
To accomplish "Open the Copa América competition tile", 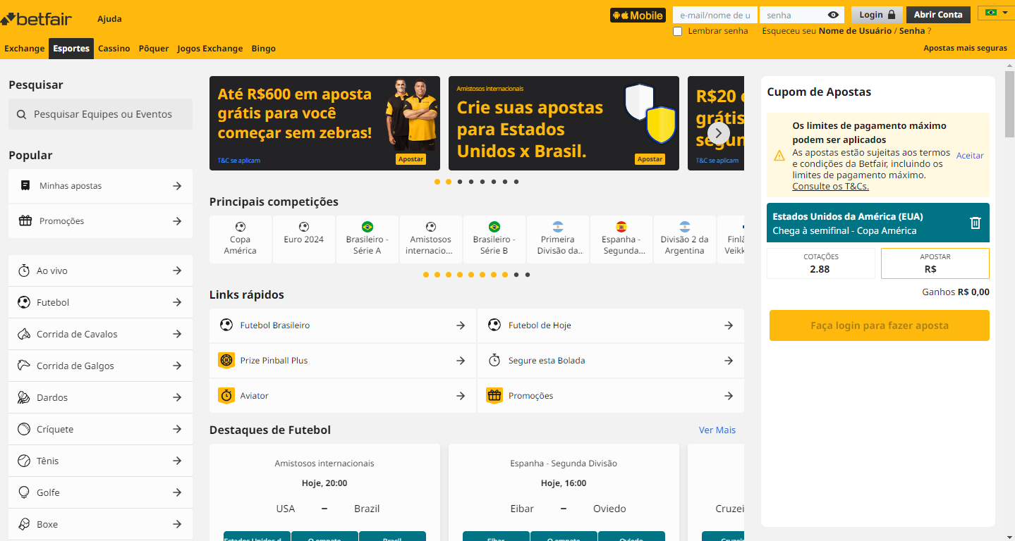I will tap(241, 240).
